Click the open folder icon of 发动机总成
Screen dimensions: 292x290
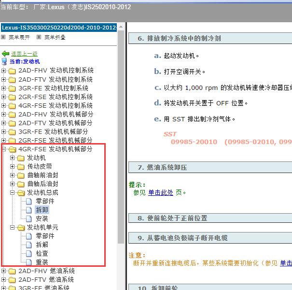[21, 193]
